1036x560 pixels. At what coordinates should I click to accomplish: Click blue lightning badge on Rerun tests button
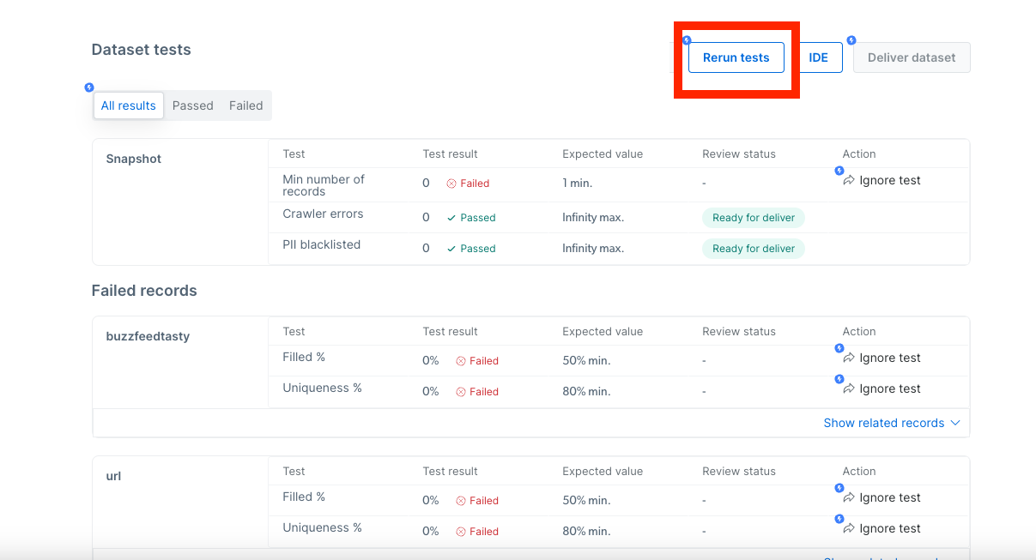(x=687, y=40)
